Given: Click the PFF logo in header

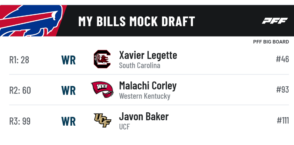Looking at the screenshot, I should tap(275, 21).
